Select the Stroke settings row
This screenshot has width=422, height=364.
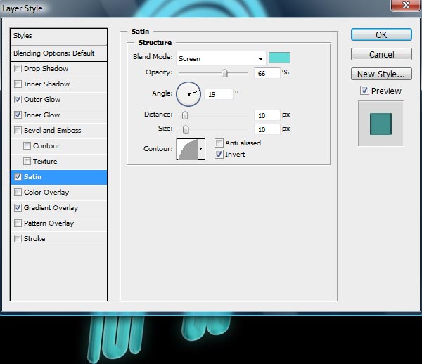pos(58,239)
